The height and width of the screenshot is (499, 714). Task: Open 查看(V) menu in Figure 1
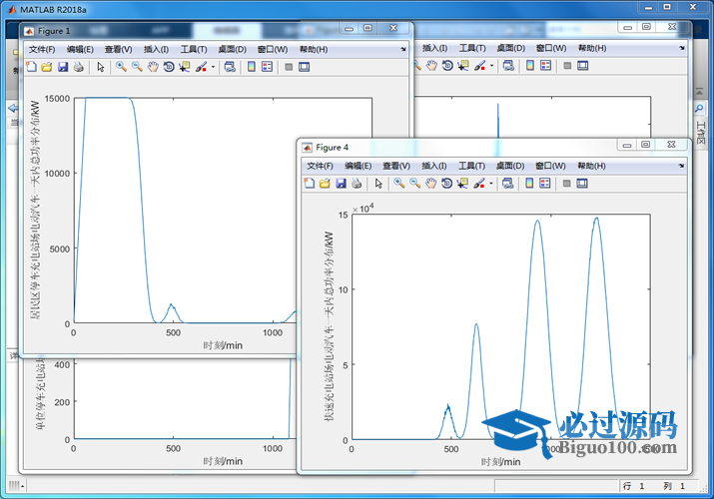[119, 49]
